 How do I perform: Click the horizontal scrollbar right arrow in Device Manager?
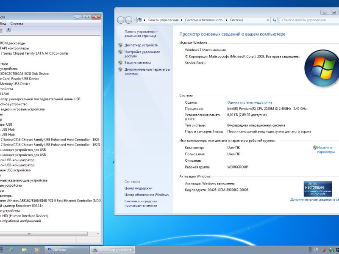click(x=98, y=234)
